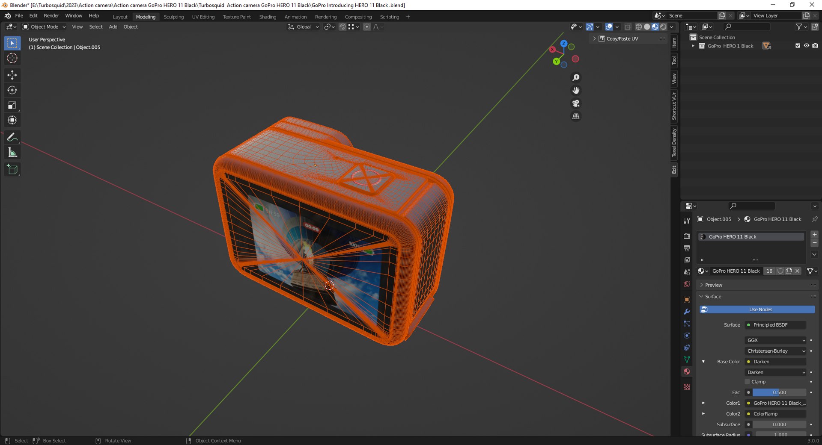Open the Tool properties tab icon
The width and height of the screenshot is (822, 445).
pyautogui.click(x=687, y=221)
